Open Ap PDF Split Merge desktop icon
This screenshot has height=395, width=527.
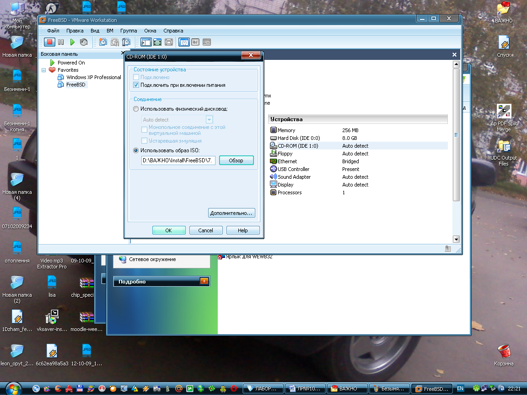pyautogui.click(x=504, y=117)
